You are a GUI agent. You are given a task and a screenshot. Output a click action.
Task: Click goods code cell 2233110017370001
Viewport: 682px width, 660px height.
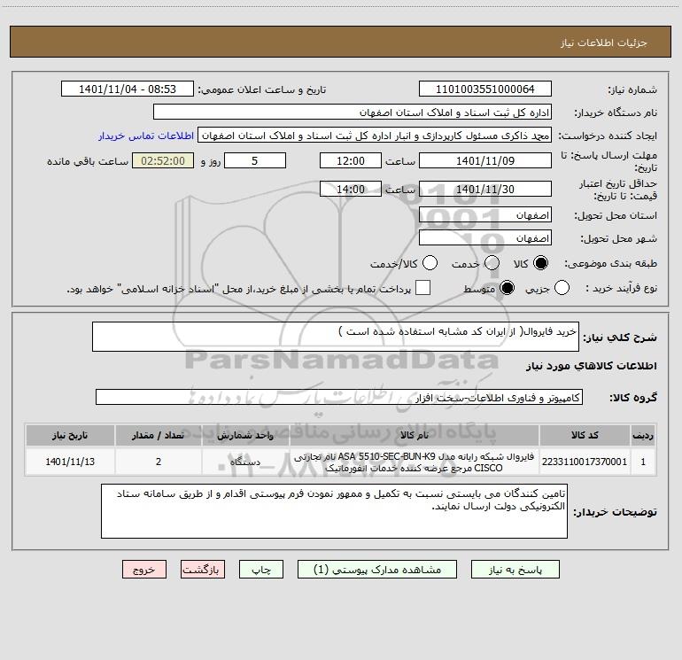point(585,462)
